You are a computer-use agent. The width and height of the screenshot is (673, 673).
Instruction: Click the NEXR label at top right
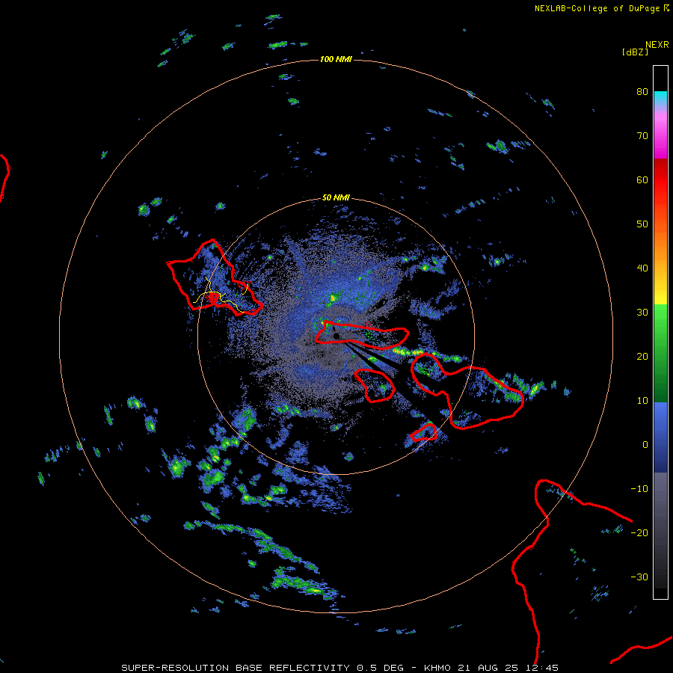657,45
